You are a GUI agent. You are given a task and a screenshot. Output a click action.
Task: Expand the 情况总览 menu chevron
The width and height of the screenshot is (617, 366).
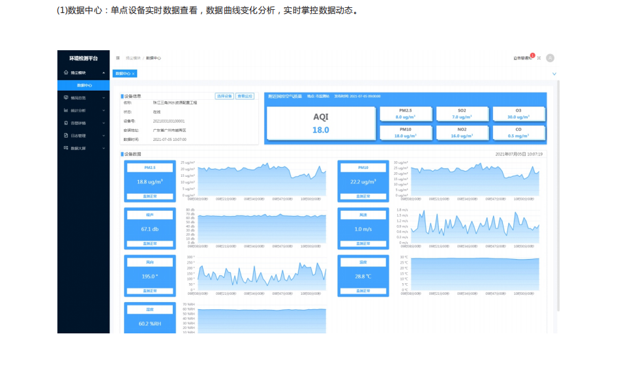pos(104,98)
